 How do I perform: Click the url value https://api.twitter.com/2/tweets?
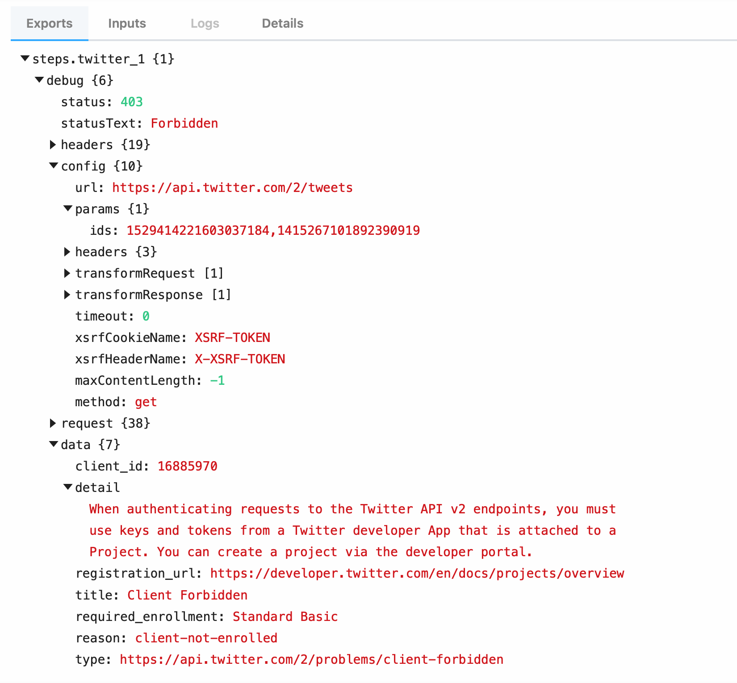point(232,187)
